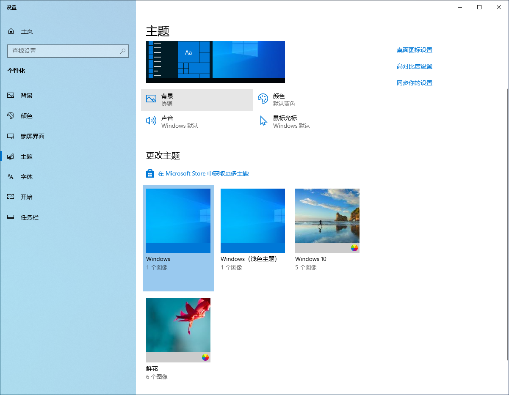Viewport: 509px width, 395px height.
Task: Click the 主题 page title
Action: [x=158, y=31]
